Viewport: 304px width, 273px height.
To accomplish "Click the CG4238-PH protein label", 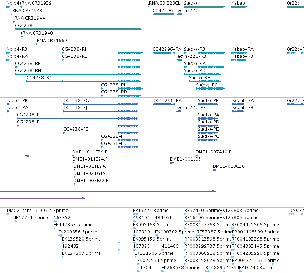I will pos(30,122).
